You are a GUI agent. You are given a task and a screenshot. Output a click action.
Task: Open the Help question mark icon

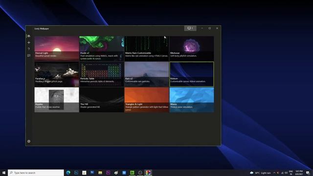tap(29, 49)
